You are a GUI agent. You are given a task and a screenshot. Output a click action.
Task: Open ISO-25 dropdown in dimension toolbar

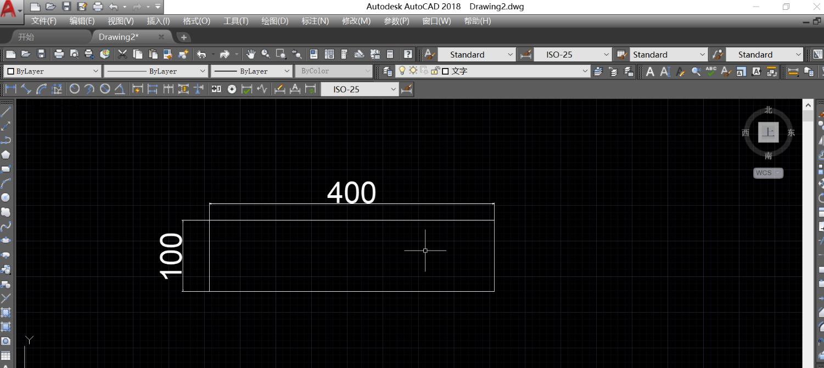click(360, 89)
